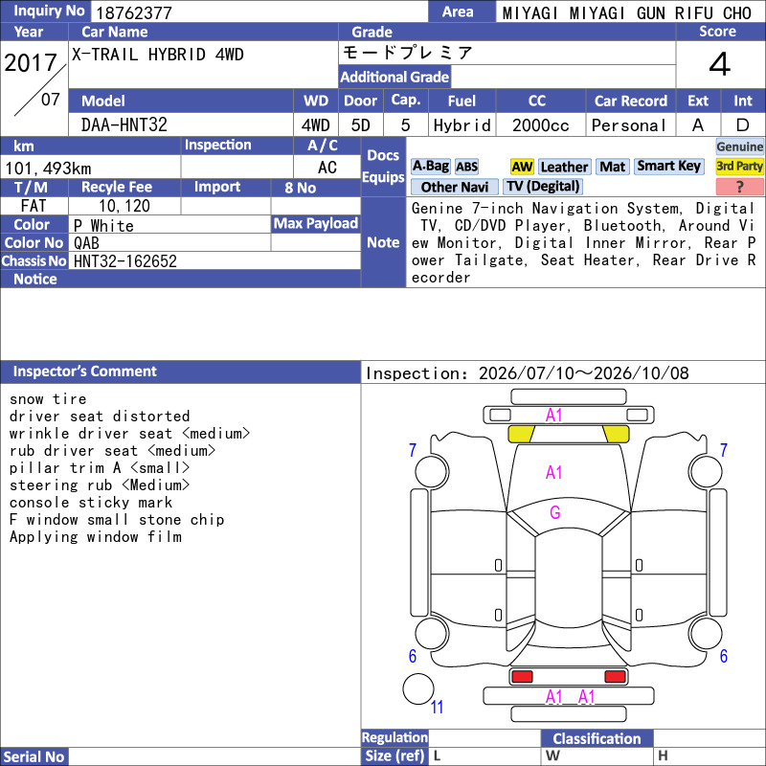Click the Mat equipment badge
Screen dimensions: 766x766
point(613,167)
